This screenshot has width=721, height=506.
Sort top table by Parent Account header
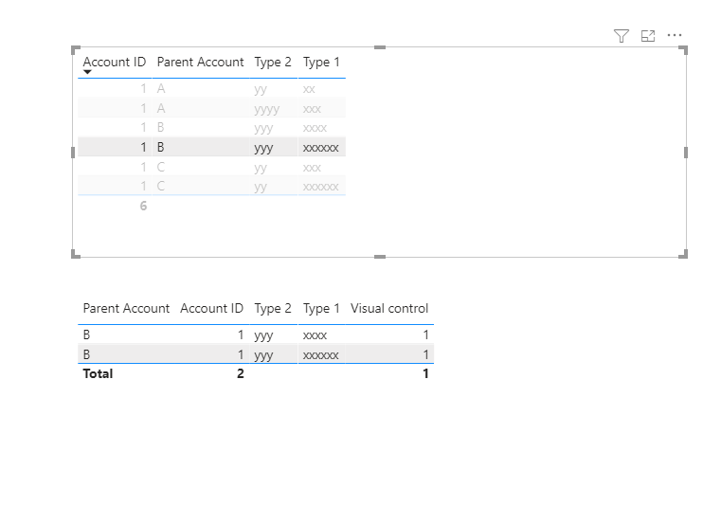200,63
